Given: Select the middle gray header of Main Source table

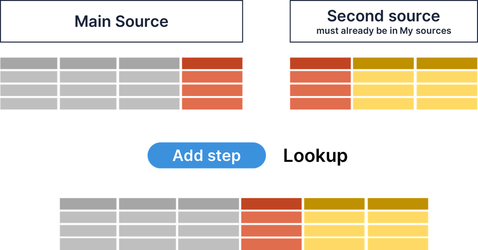Looking at the screenshot, I should [x=88, y=63].
